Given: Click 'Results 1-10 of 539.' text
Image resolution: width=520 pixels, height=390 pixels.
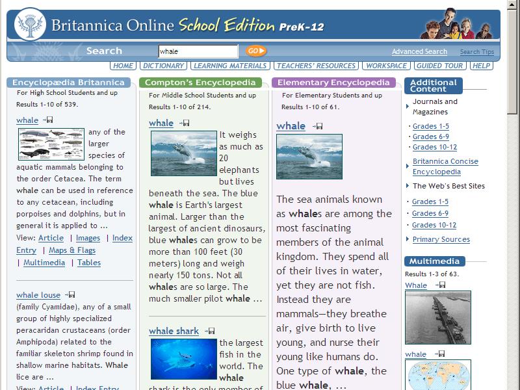Looking at the screenshot, I should [47, 105].
